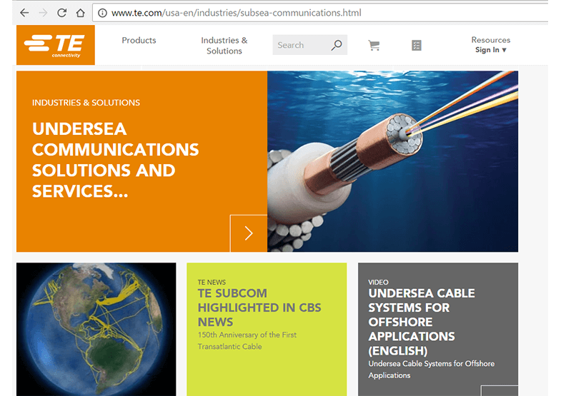View site info icon in address bar
Screen dimensions: 561x396
(x=102, y=13)
